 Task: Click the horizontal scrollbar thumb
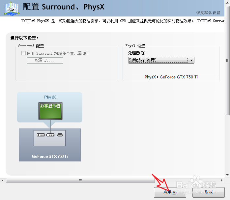click(80, 180)
